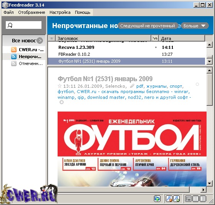Image resolution: width=215 pixels, height=205 pixels.
Task: Select highlighted Футбол №1 (2531) list row
Action: (126, 61)
